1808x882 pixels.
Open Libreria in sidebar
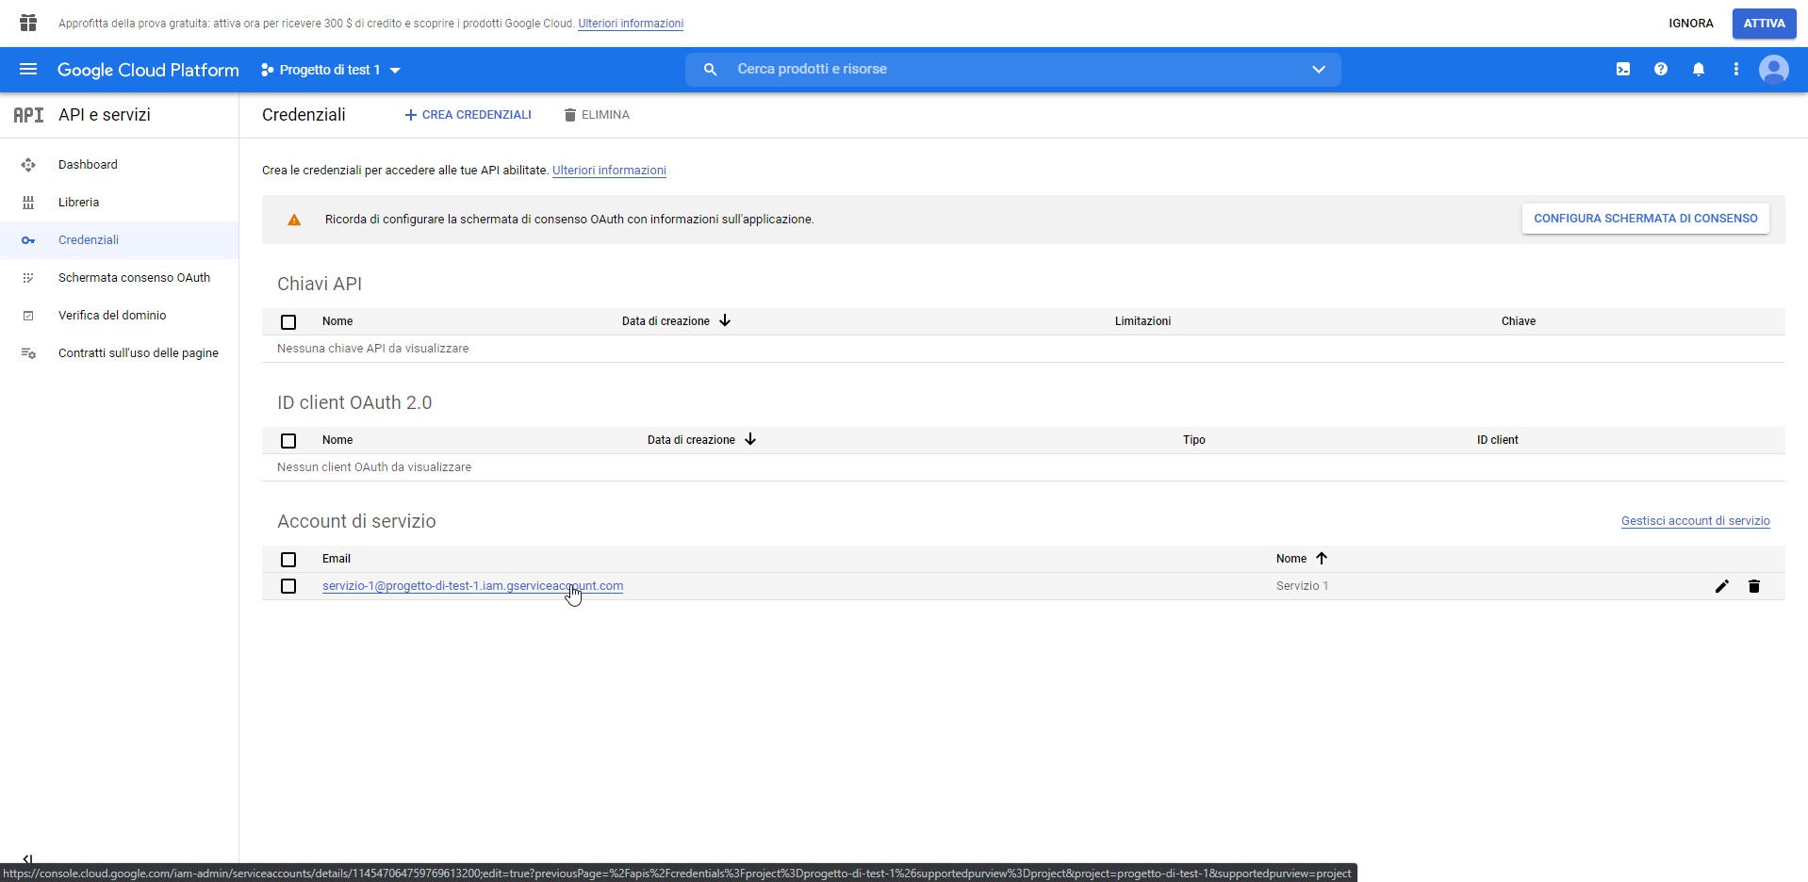(x=119, y=203)
